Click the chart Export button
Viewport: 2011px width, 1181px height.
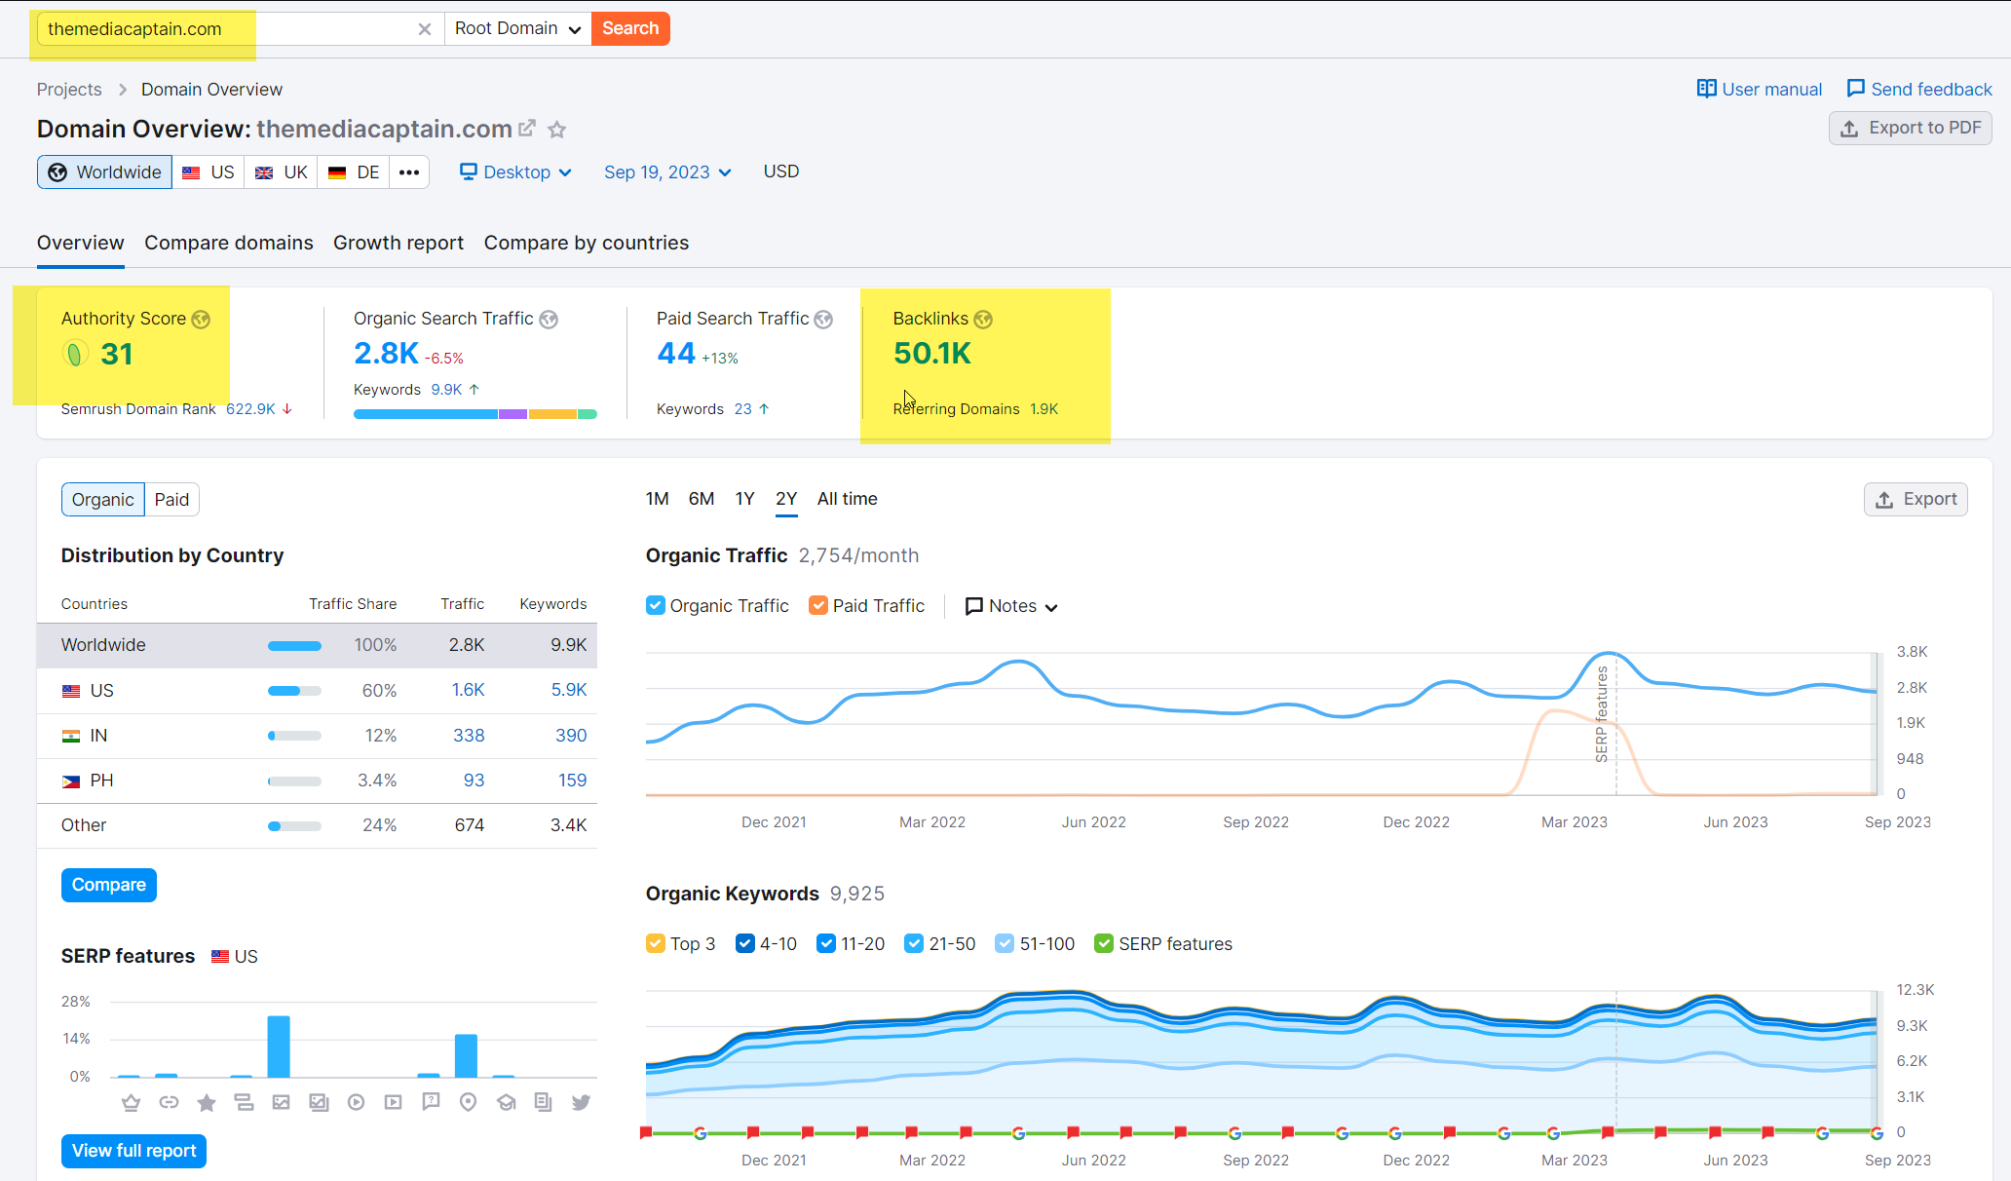point(1916,499)
